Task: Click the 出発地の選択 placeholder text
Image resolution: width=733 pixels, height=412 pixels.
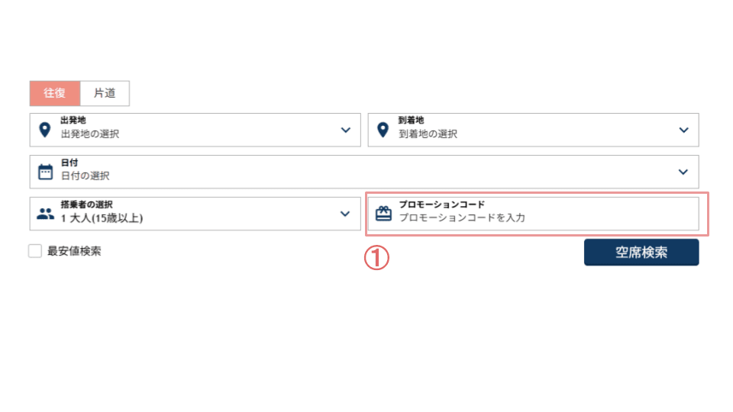Action: 90,134
